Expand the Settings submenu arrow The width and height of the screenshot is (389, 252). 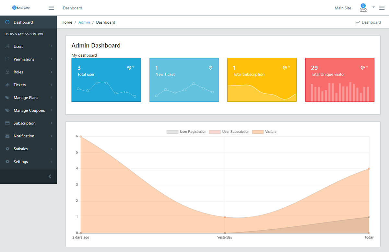click(x=51, y=162)
